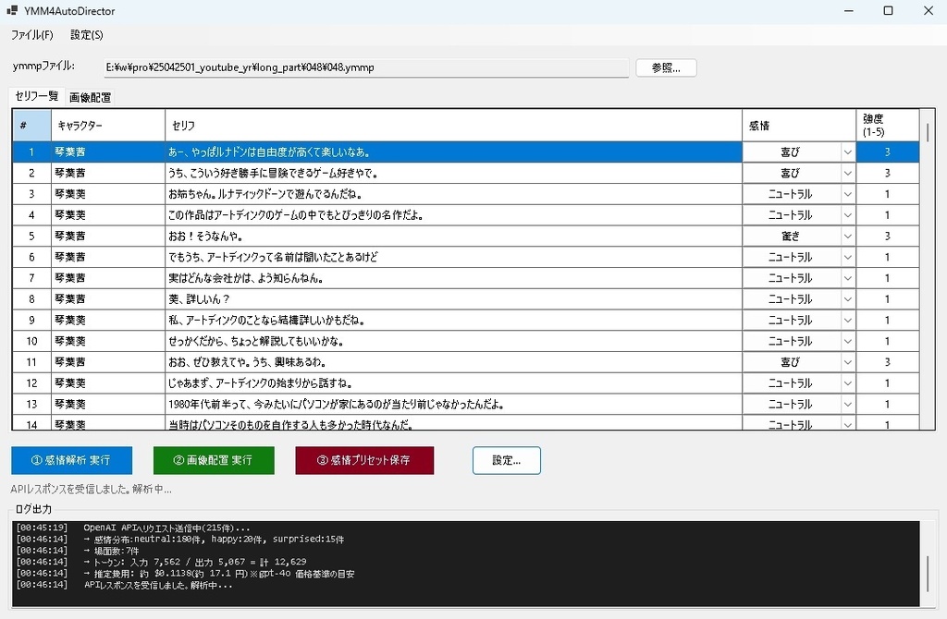This screenshot has height=619, width=947.
Task: Open the ニュートラル dropdown on row 14
Action: [x=847, y=424]
